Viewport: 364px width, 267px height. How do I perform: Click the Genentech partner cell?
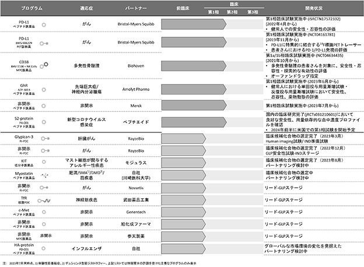click(x=136, y=212)
